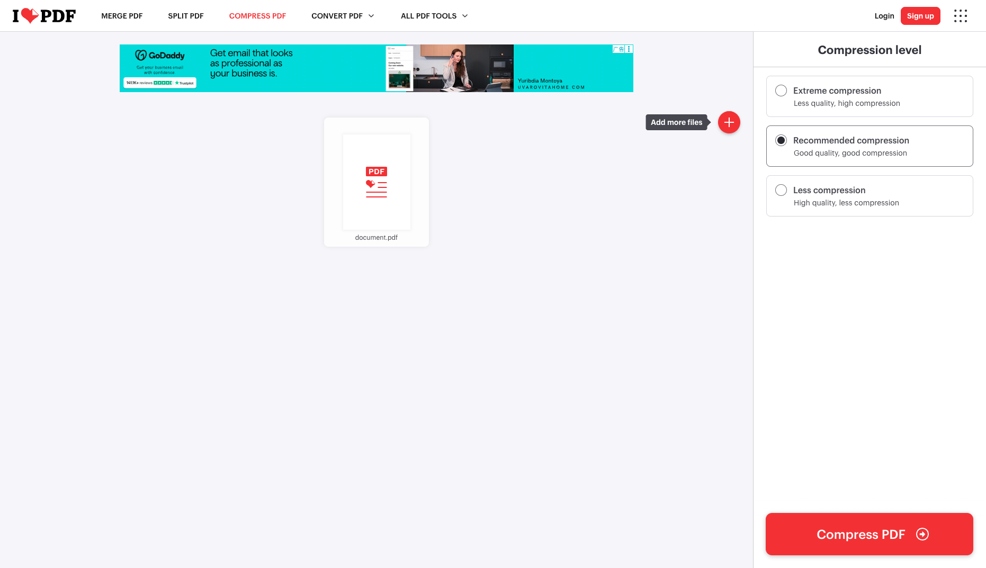The height and width of the screenshot is (568, 986).
Task: Open the Split PDF menu item
Action: click(x=186, y=16)
